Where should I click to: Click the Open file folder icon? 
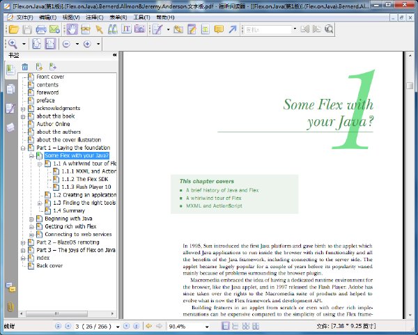(x=13, y=29)
